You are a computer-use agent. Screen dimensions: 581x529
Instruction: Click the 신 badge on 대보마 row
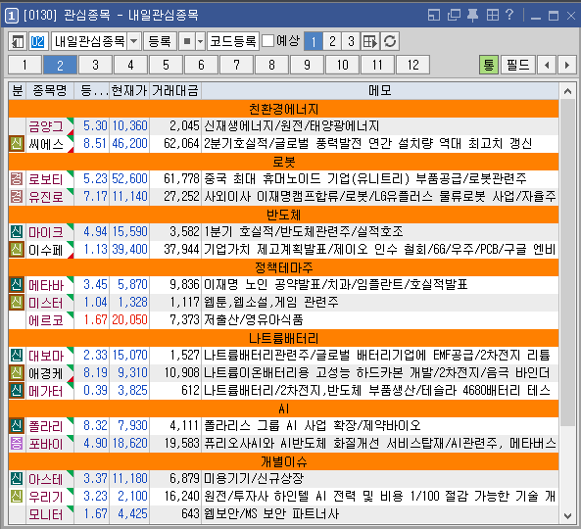17,356
